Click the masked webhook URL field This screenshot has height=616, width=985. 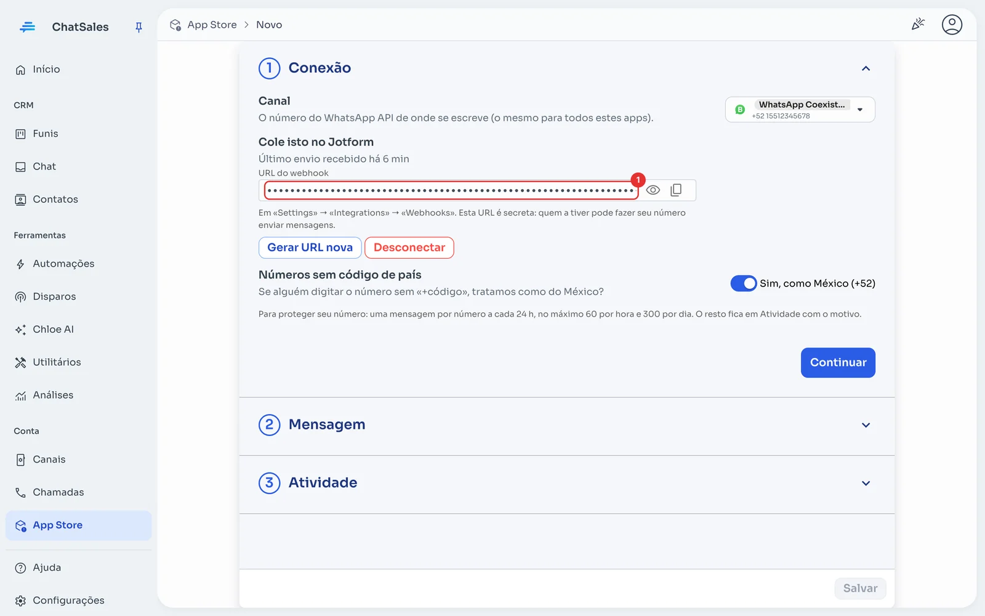(x=451, y=190)
